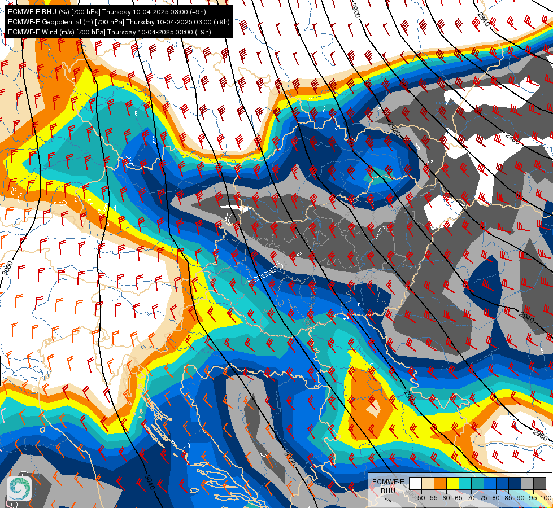The image size is (553, 508).
Task: Select the bright blue 75–80 legend swatch
Action: click(490, 483)
